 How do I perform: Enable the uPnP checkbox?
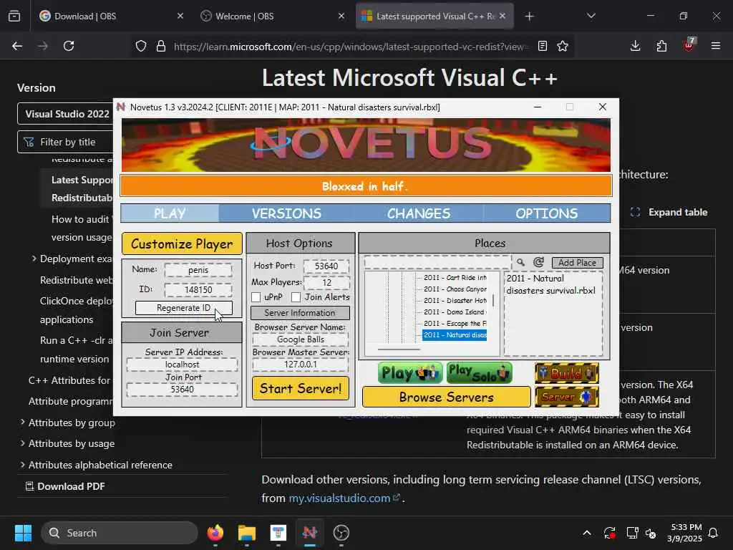[x=256, y=297]
